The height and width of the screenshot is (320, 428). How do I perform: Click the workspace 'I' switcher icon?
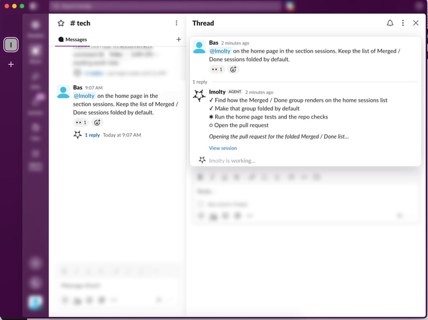pos(11,45)
